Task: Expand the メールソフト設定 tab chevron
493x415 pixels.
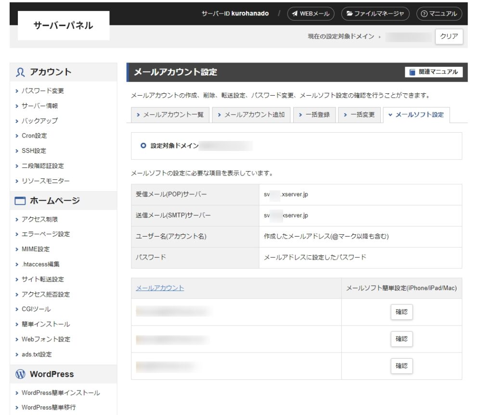Action: [x=390, y=115]
